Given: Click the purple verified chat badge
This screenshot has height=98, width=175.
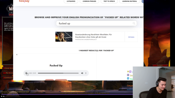Looking at the screenshot, I should (x=130, y=72).
